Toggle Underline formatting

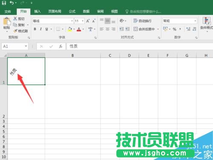[47, 29]
